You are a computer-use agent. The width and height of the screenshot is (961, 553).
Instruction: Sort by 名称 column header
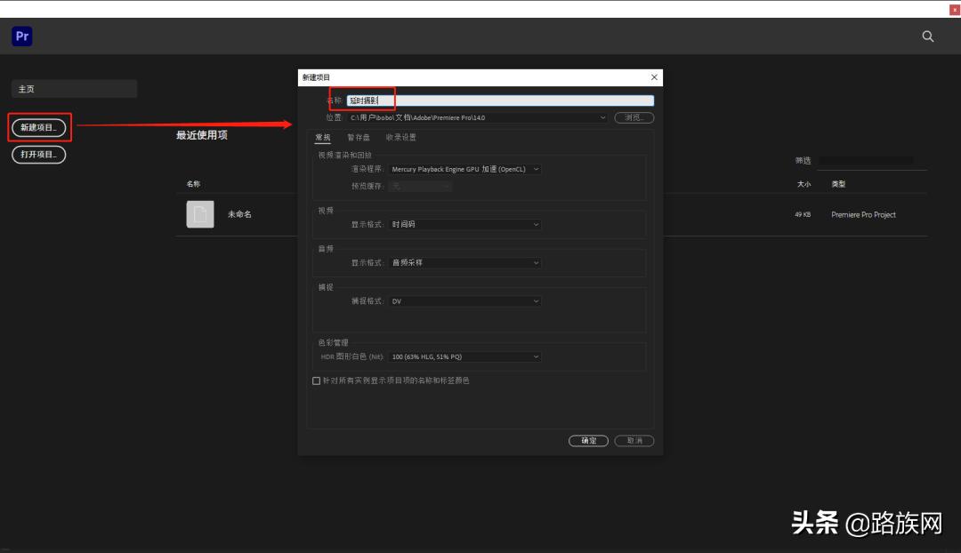193,184
